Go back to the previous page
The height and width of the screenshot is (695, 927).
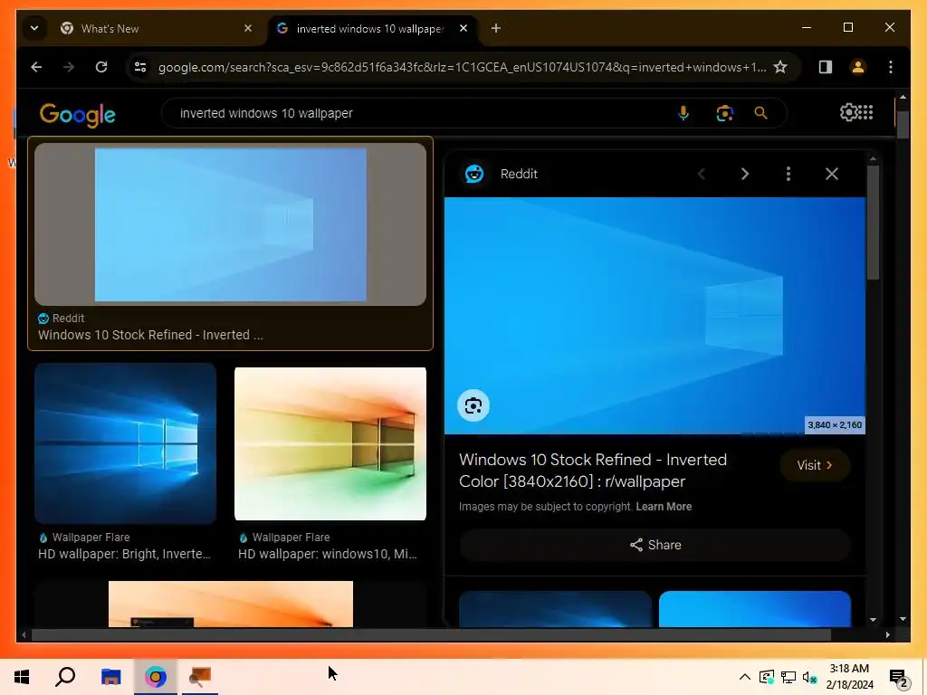pos(36,67)
